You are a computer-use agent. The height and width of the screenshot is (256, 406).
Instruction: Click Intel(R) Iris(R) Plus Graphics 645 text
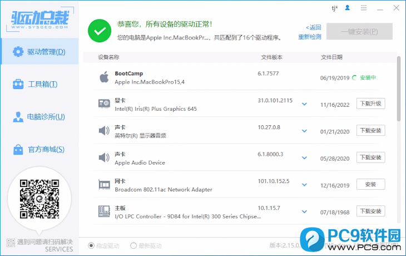(x=156, y=109)
